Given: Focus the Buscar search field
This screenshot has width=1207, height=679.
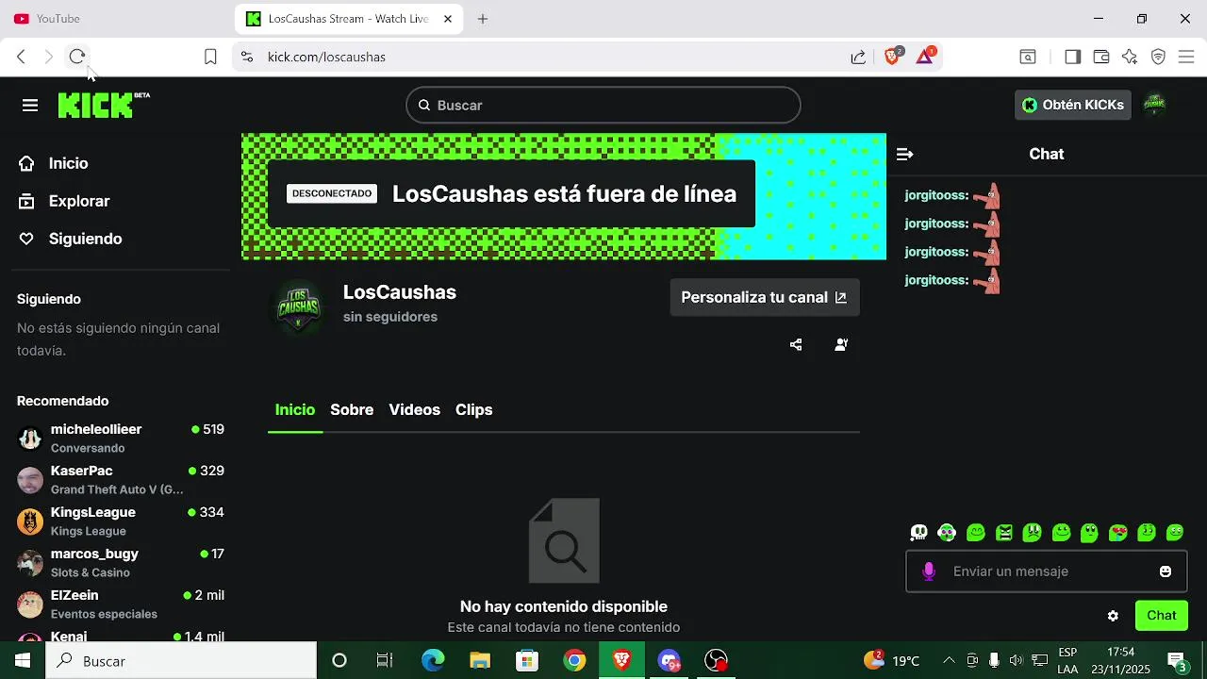Looking at the screenshot, I should pyautogui.click(x=603, y=105).
